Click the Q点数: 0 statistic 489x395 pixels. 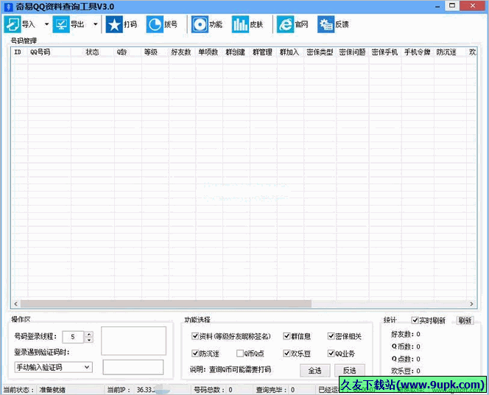406,359
